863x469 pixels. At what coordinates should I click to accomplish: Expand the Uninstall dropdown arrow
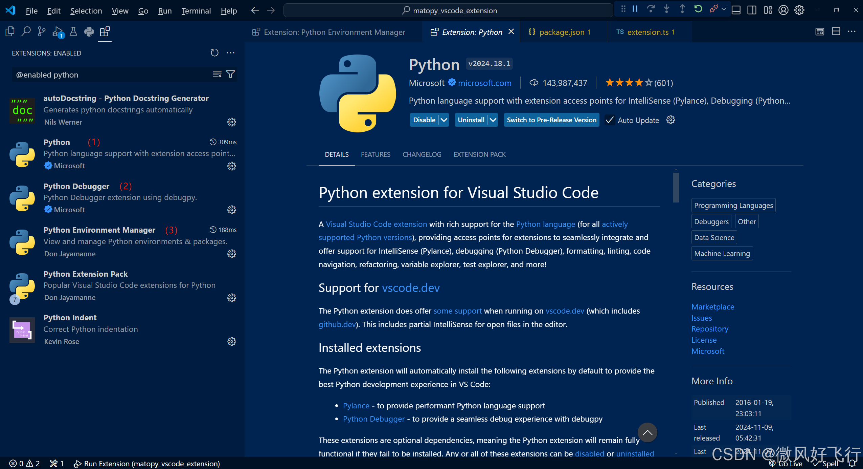[x=493, y=120]
